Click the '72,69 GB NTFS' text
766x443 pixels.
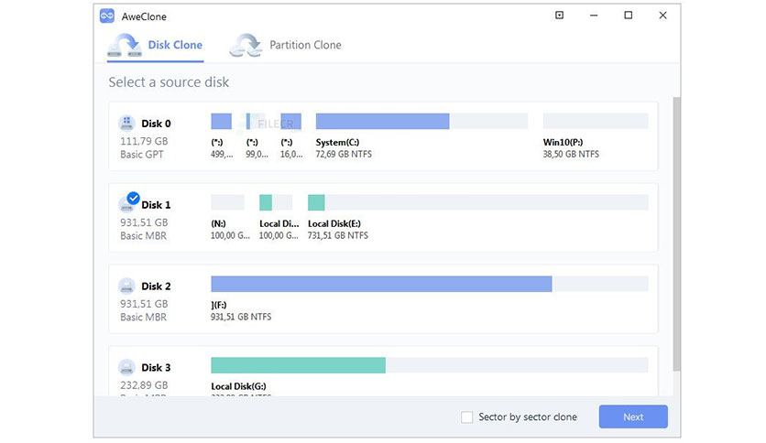click(344, 154)
